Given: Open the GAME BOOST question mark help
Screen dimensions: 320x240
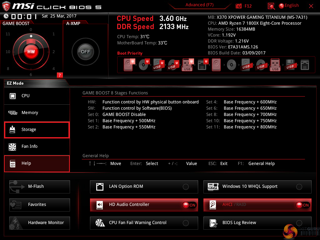Looking at the screenshot, I should pos(60,75).
